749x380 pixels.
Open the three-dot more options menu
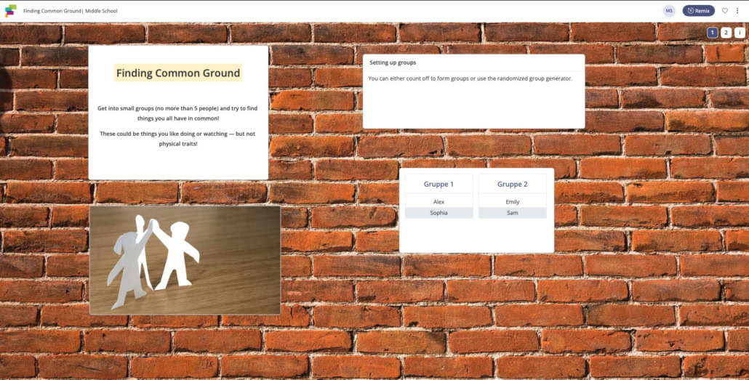click(x=737, y=11)
